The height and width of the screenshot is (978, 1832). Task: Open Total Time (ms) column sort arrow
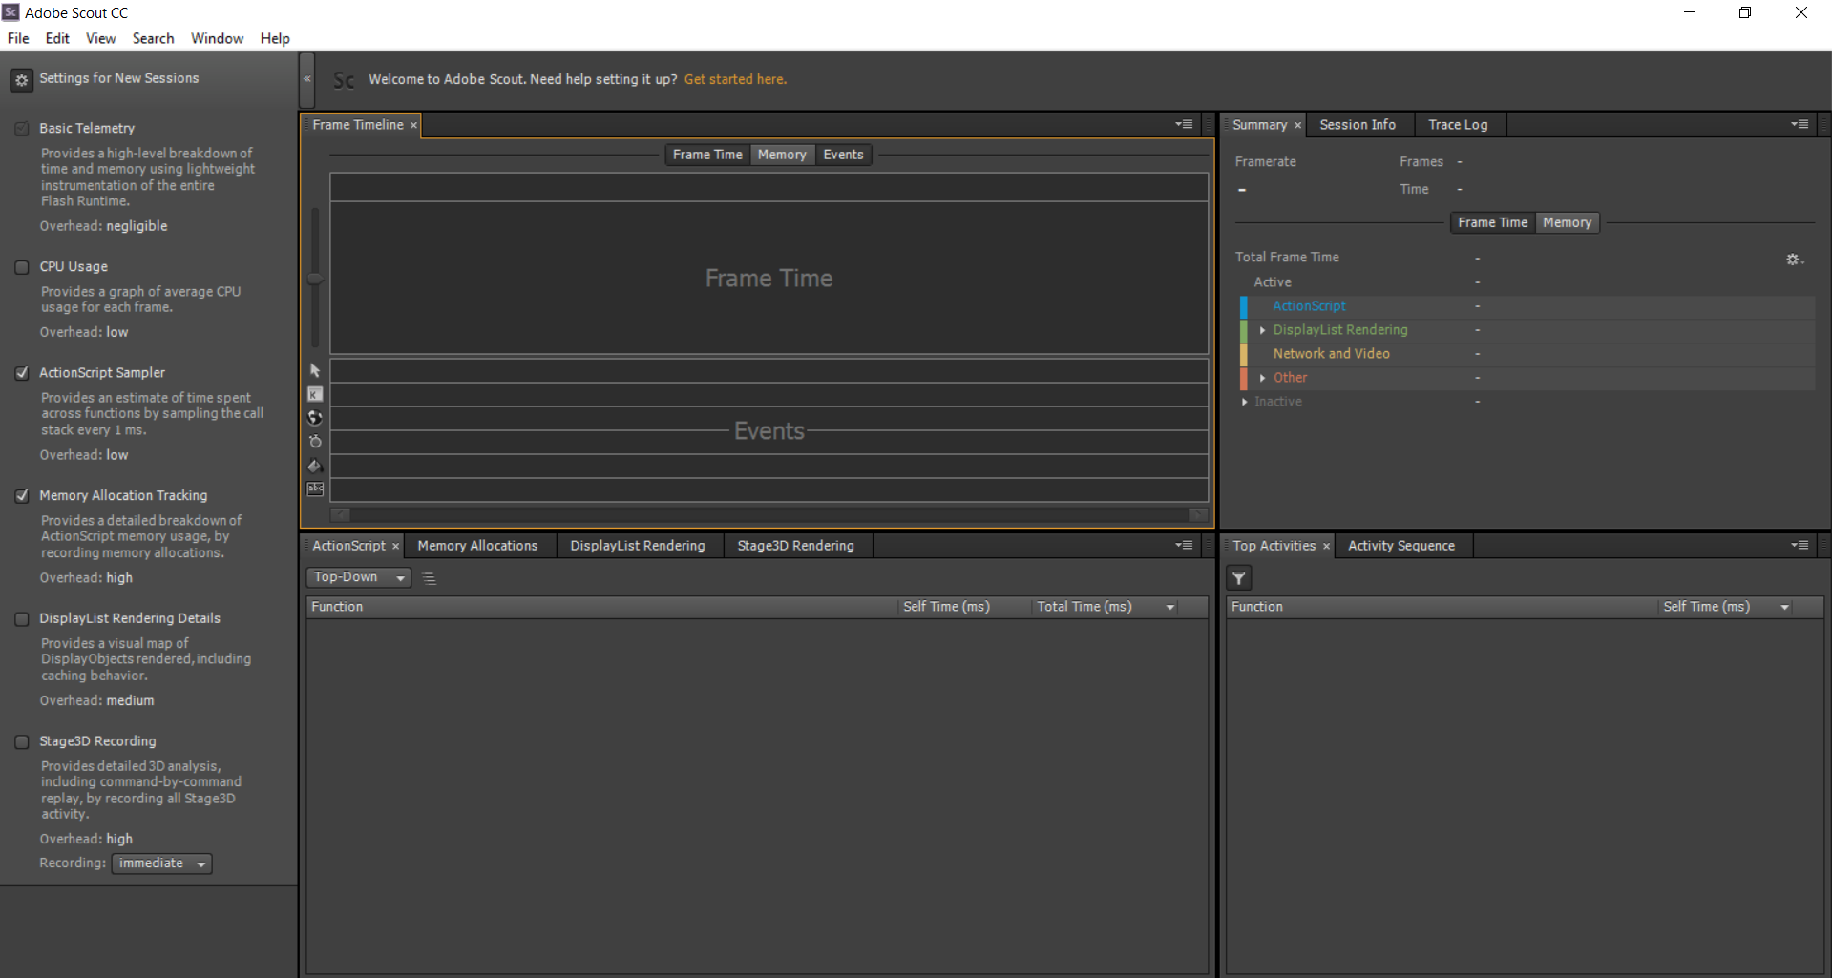point(1169,607)
